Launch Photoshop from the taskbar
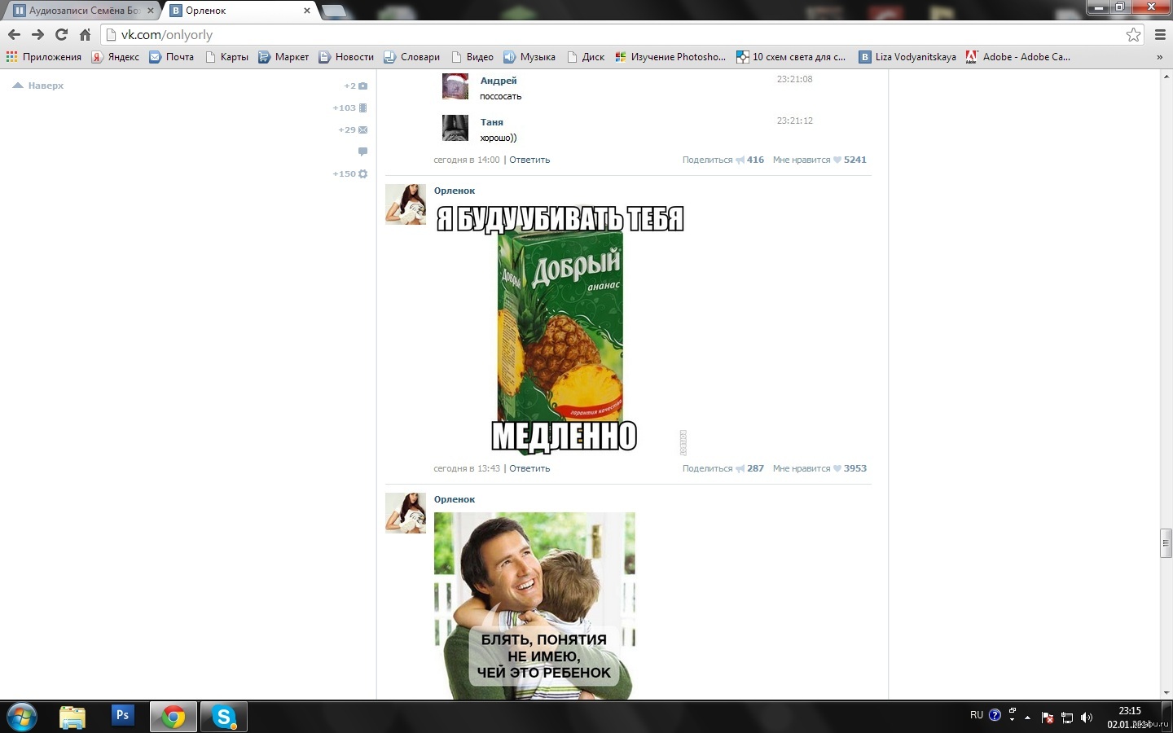 (122, 716)
